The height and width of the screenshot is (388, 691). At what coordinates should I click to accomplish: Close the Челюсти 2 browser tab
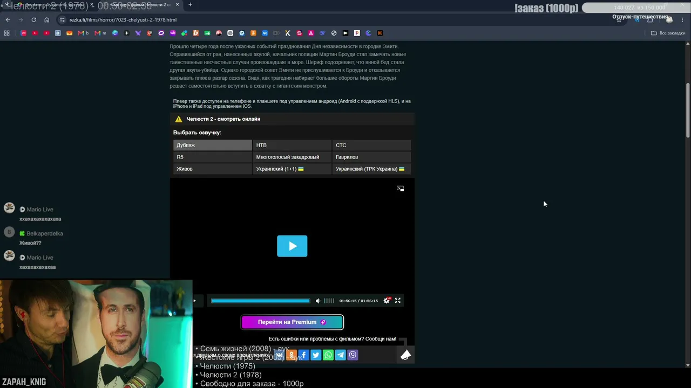point(177,5)
